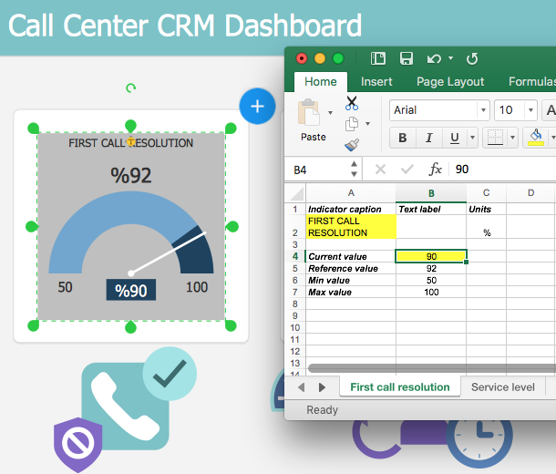Open the Formulas ribbon tab
The image size is (556, 474).
click(x=532, y=82)
